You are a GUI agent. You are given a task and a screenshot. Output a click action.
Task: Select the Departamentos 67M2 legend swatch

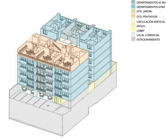click(134, 7)
